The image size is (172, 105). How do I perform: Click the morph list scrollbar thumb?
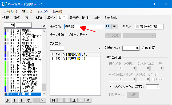pos(43,87)
